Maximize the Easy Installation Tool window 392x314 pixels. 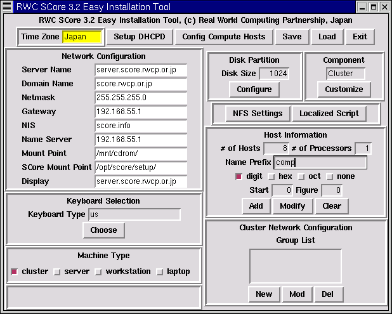coord(374,7)
